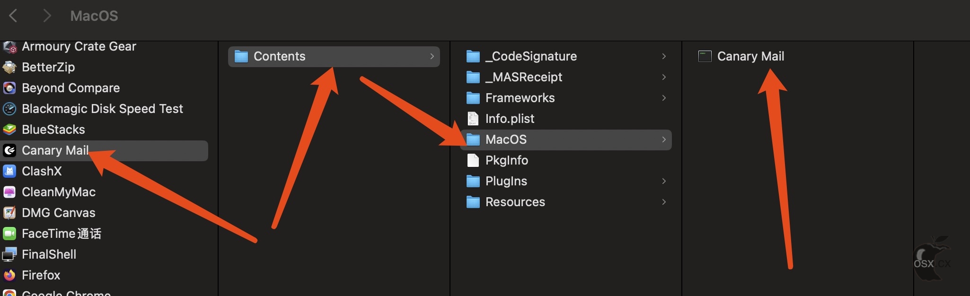Select the 'Frameworks' folder name
970x296 pixels.
(520, 98)
